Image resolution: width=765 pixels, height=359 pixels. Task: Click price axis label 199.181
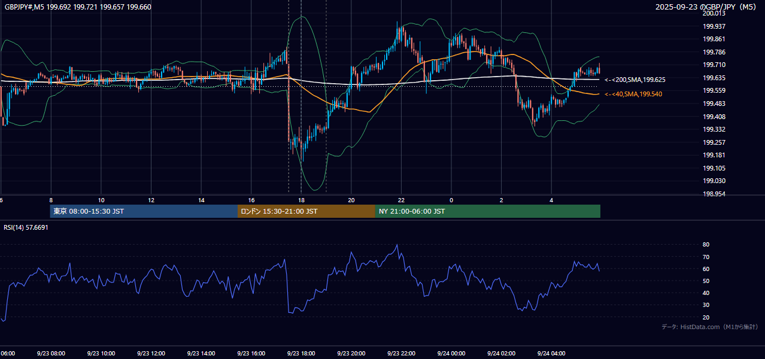714,155
